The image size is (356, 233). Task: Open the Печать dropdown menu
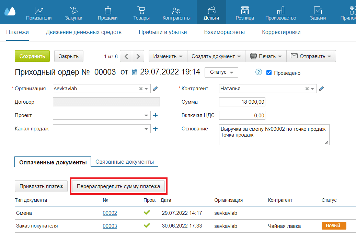tap(266, 56)
